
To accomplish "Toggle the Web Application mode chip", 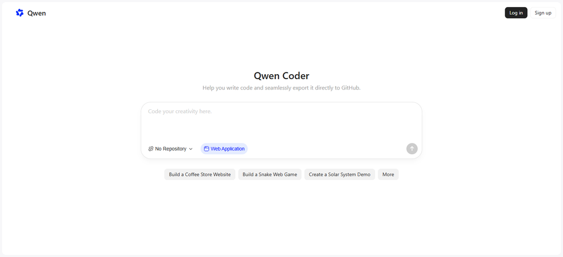I will click(x=224, y=149).
